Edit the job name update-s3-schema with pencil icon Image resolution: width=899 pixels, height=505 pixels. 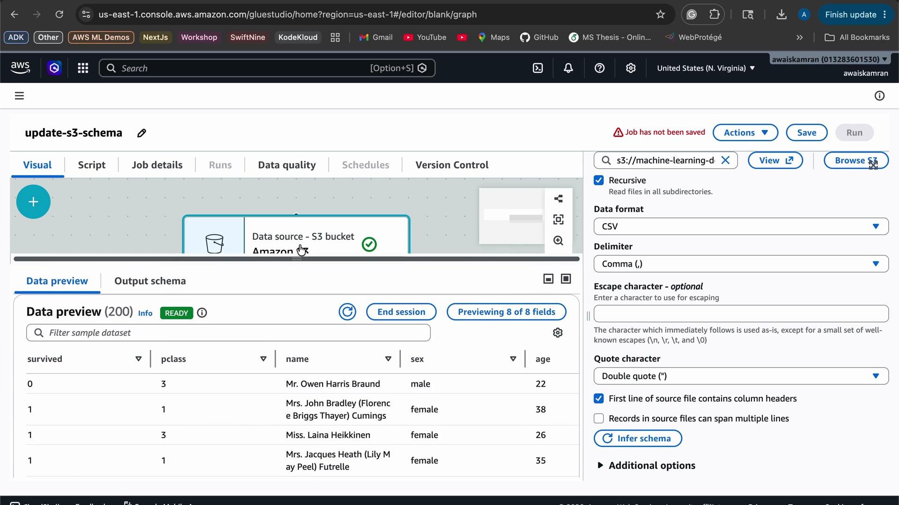pos(141,133)
